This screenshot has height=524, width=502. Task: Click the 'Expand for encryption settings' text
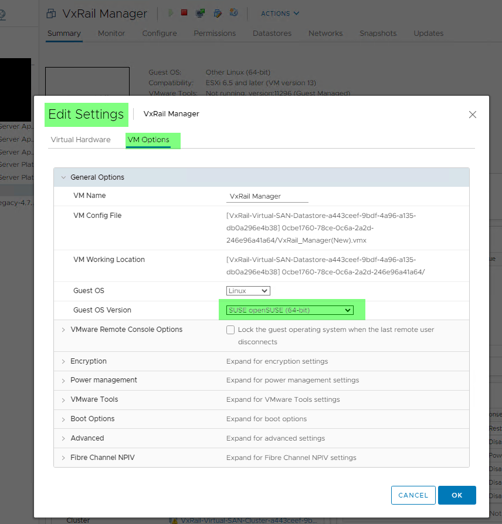pyautogui.click(x=277, y=361)
